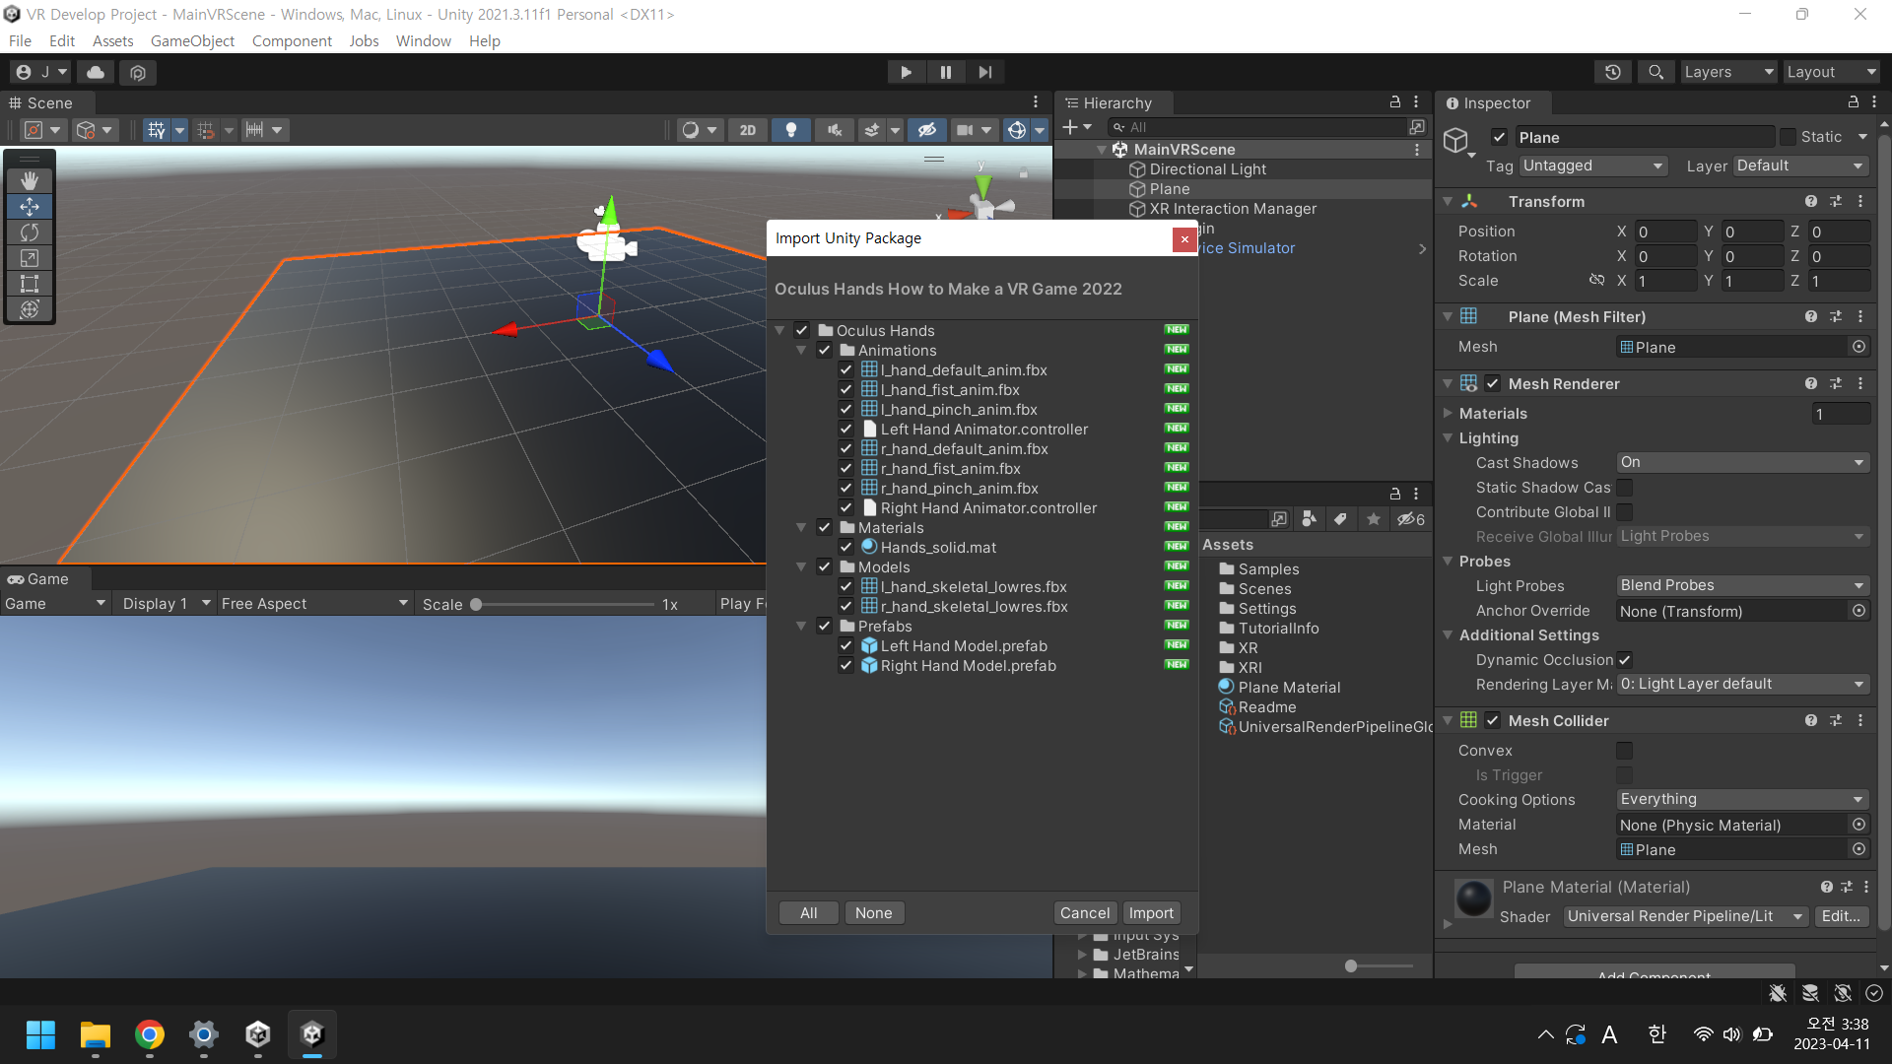
Task: Open Cooking Options dropdown
Action: coord(1742,799)
